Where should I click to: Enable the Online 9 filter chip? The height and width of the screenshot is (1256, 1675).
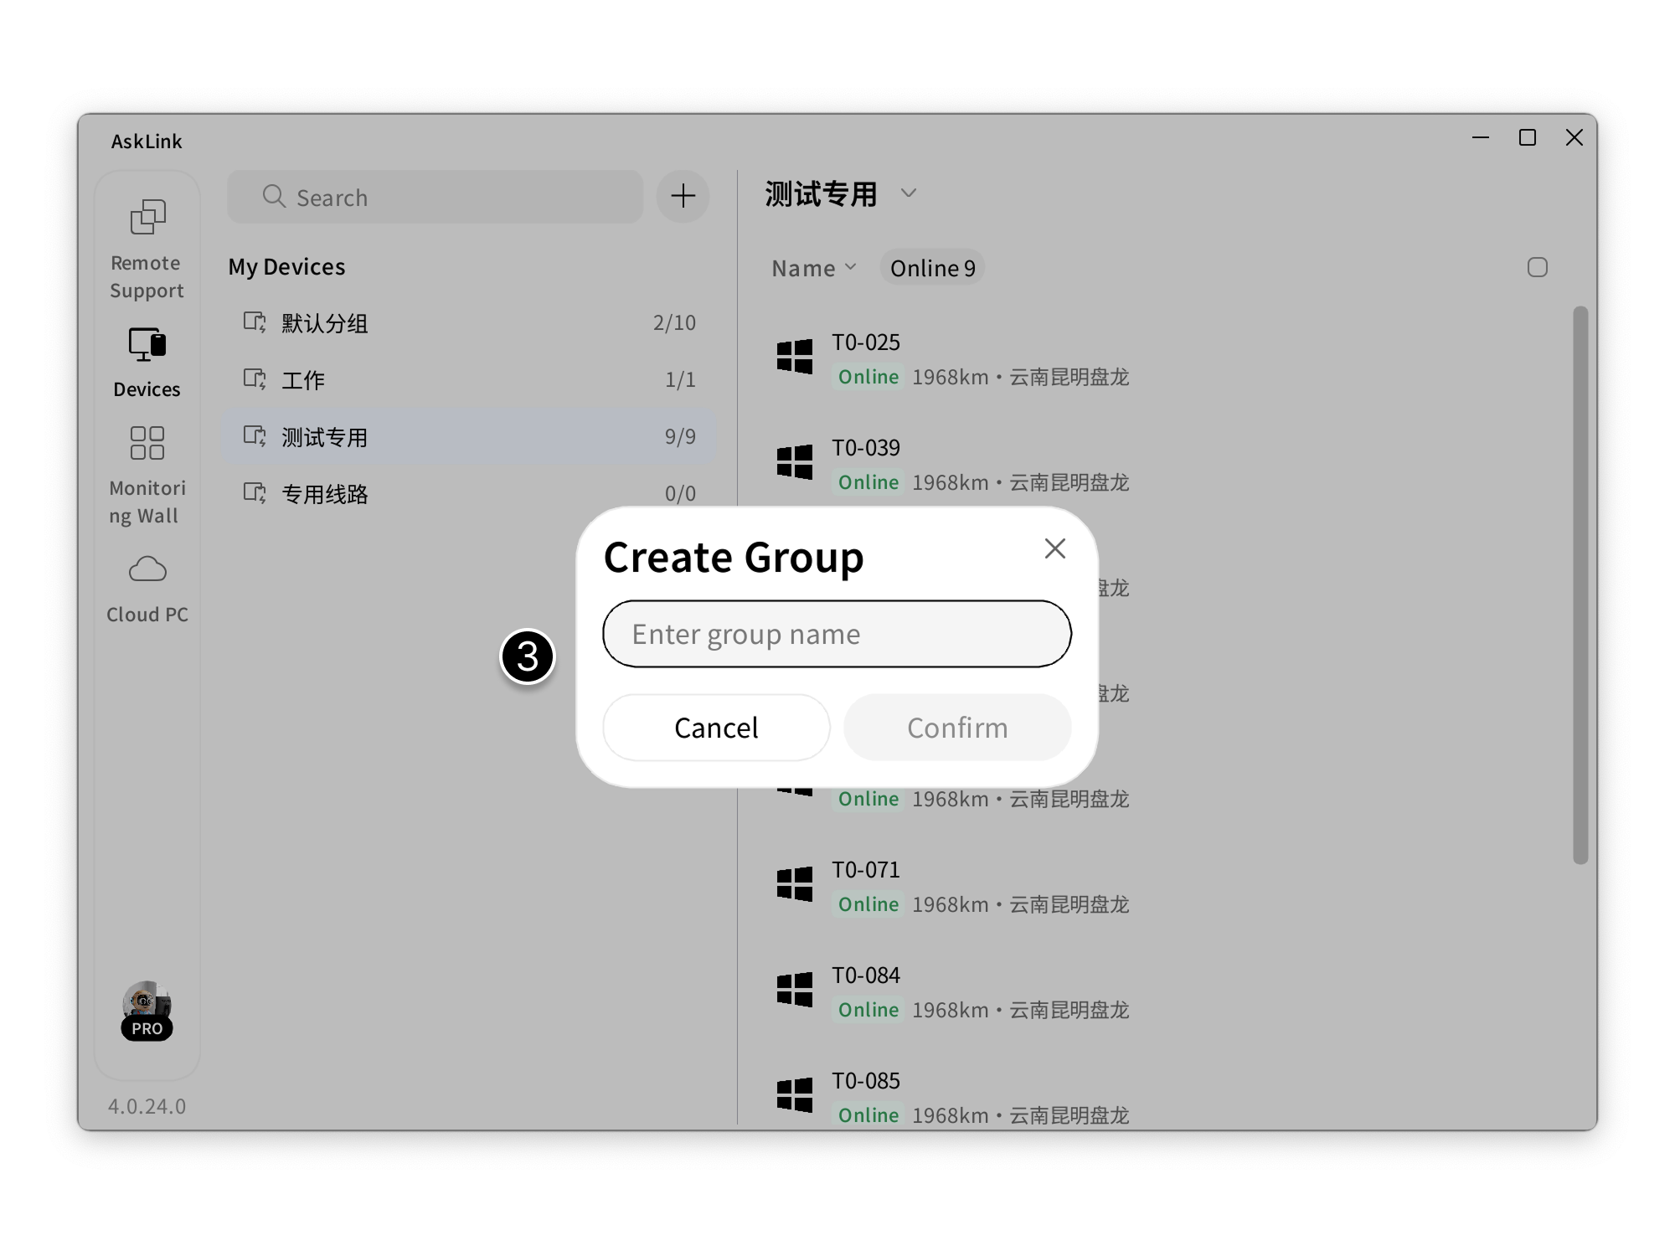[931, 267]
